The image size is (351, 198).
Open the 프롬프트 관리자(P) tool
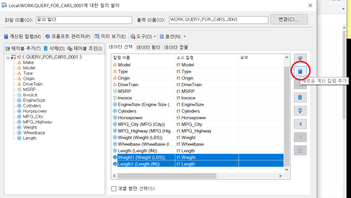pos(68,36)
